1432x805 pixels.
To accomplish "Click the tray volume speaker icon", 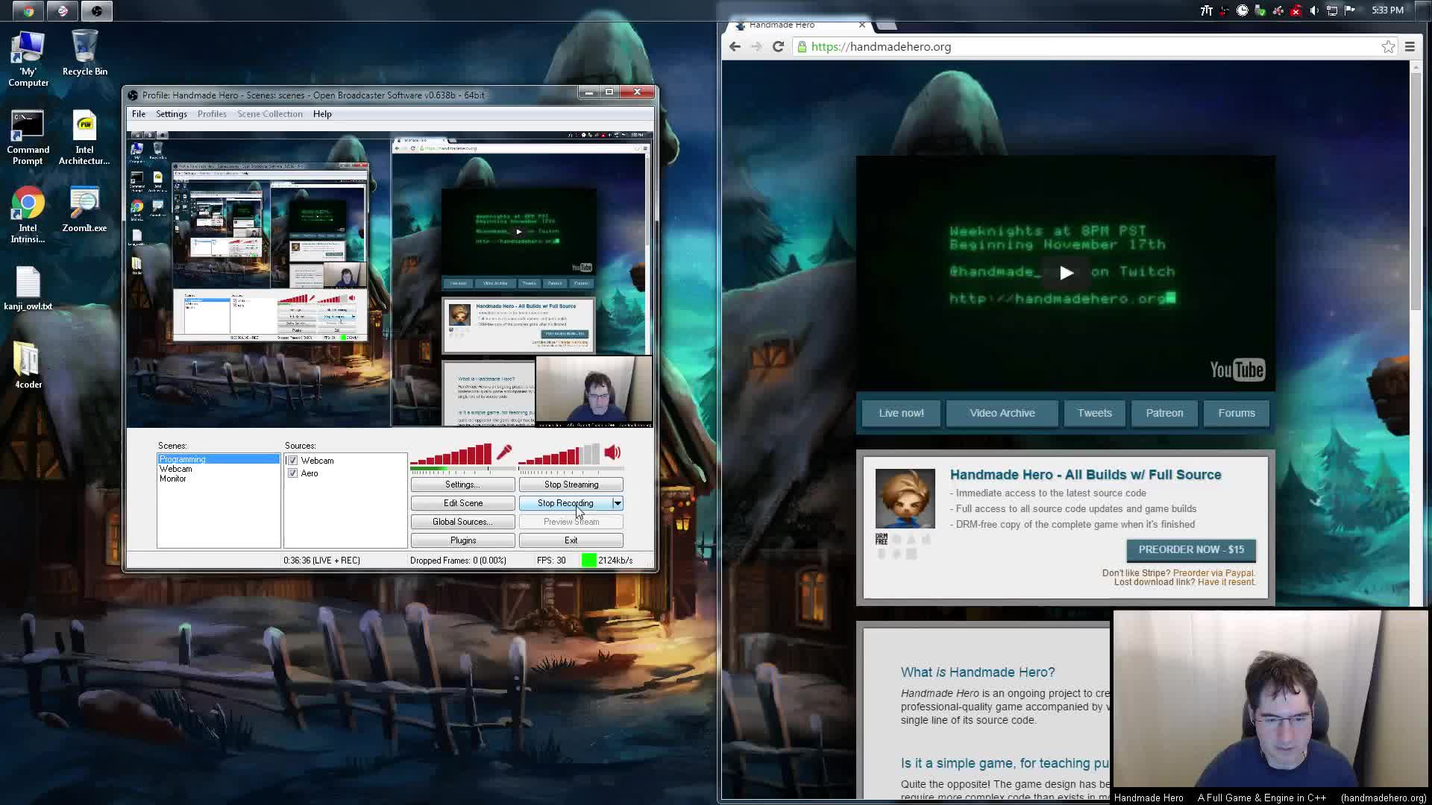I will click(x=1314, y=10).
